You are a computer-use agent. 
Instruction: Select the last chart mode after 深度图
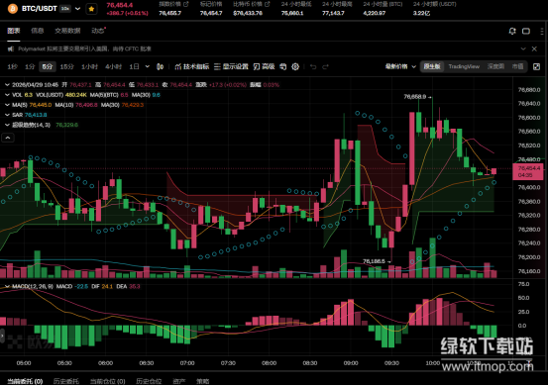[517, 66]
